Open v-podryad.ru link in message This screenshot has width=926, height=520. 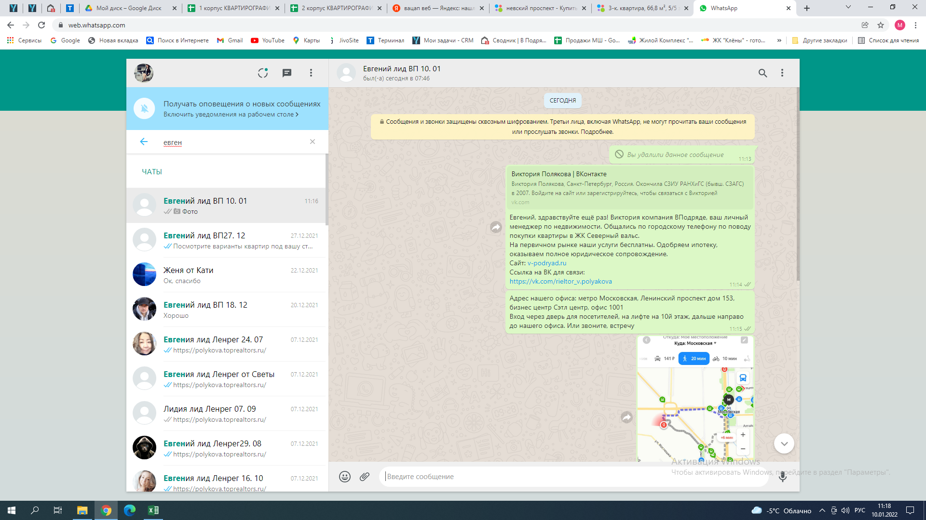[x=547, y=263]
